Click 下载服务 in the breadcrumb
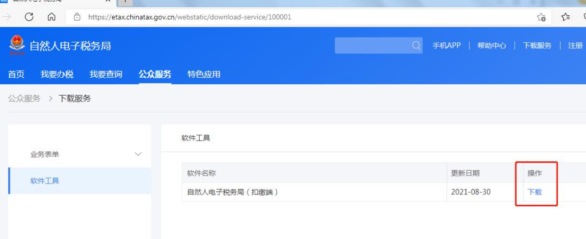 point(74,99)
